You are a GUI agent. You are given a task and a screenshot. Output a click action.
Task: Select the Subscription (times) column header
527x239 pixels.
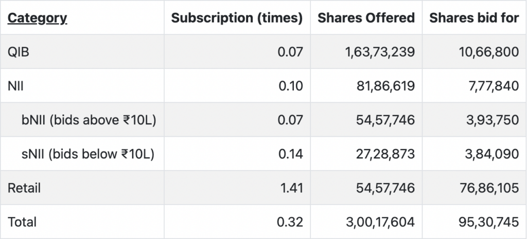(237, 18)
